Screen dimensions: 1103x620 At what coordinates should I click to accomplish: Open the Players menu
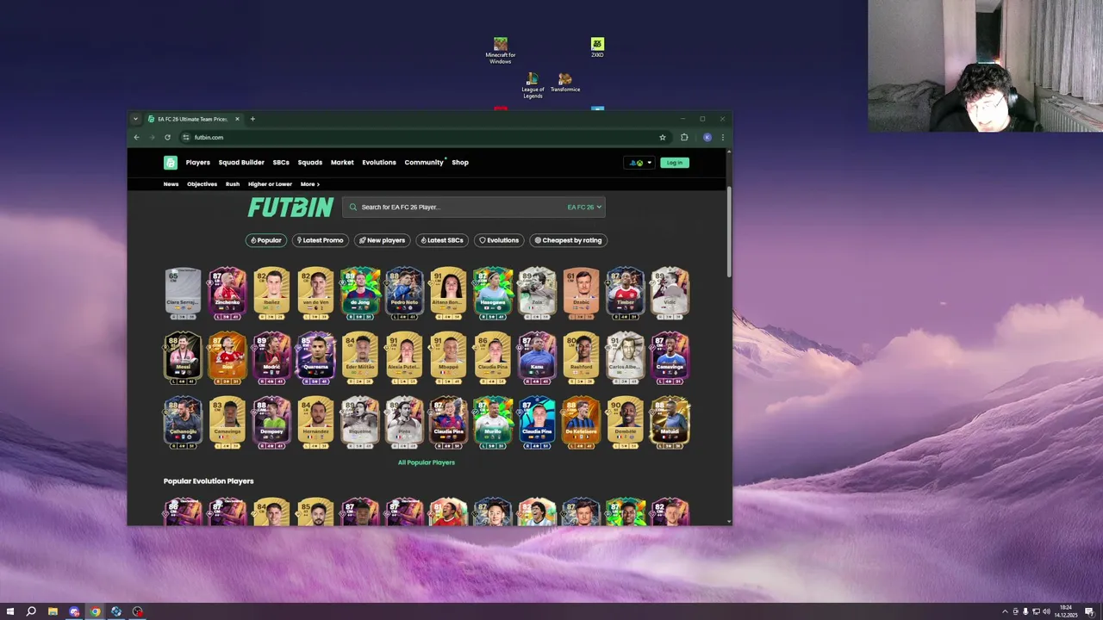click(x=197, y=163)
